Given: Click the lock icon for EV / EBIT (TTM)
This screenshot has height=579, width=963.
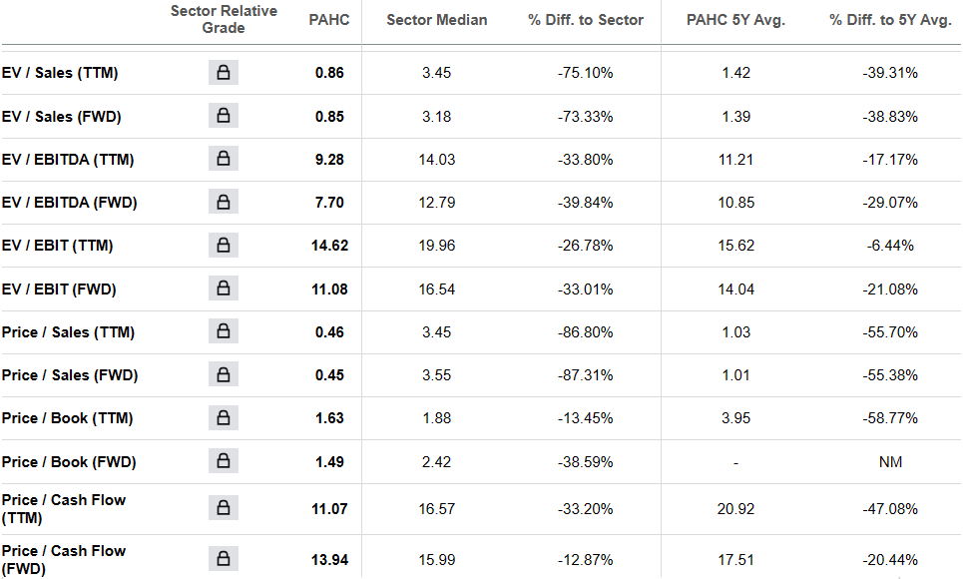Looking at the screenshot, I should pos(224,245).
